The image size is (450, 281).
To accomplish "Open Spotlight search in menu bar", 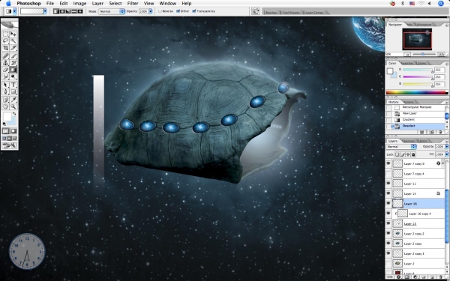I will (441, 4).
